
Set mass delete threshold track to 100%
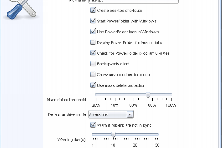click(x=171, y=94)
